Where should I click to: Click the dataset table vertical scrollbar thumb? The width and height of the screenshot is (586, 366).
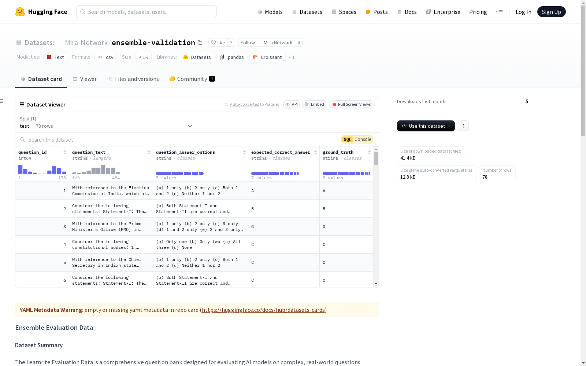pyautogui.click(x=376, y=158)
